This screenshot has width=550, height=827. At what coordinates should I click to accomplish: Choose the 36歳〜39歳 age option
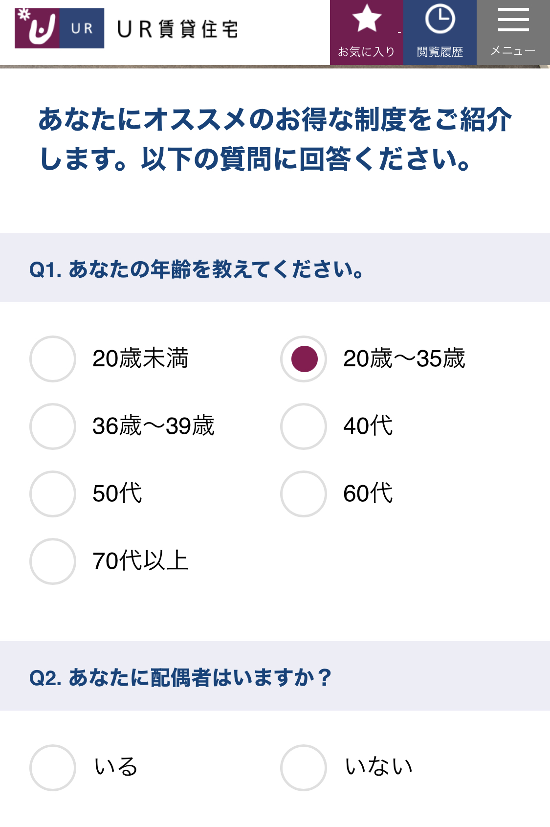tap(53, 426)
